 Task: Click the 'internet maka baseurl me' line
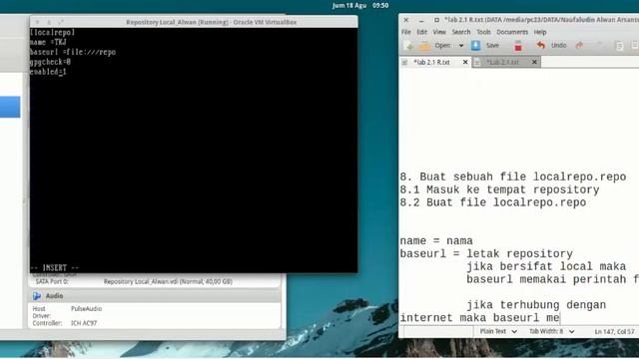click(479, 318)
